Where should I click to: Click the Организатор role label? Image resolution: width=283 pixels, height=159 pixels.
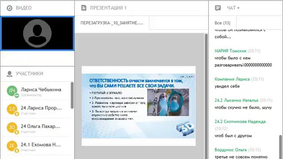(x=31, y=95)
